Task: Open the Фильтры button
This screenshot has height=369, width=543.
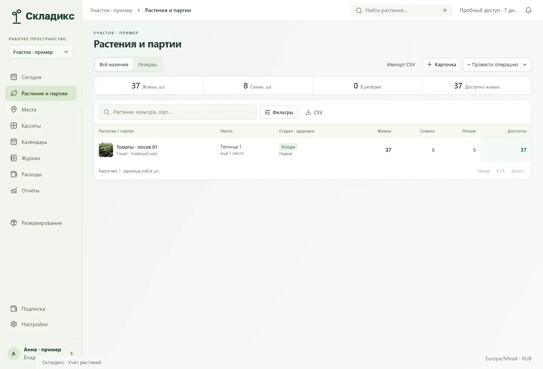Action: point(279,112)
